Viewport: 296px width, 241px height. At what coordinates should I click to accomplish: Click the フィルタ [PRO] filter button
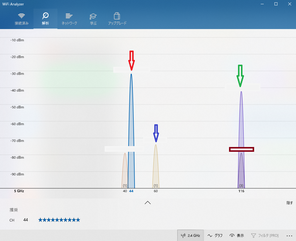coord(265,235)
